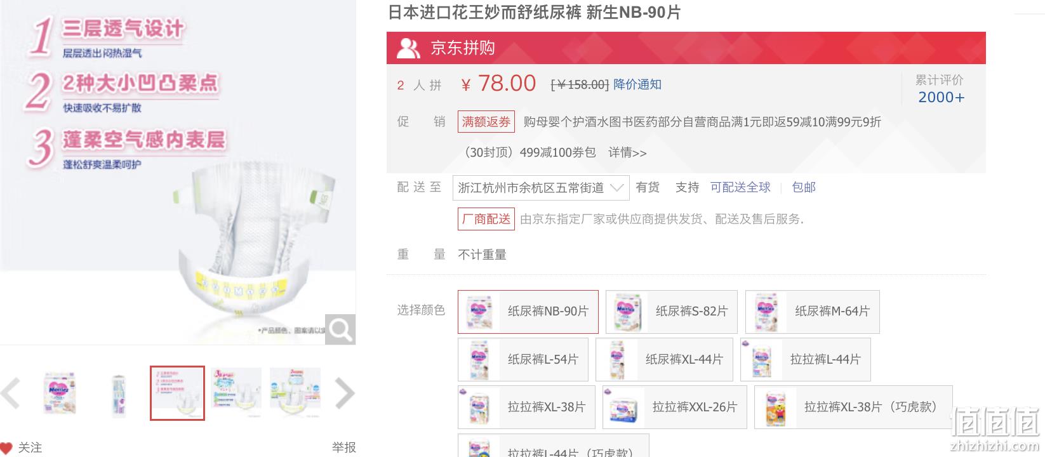This screenshot has height=457, width=1045.
Task: Click the 累计评价 label
Action: (940, 80)
